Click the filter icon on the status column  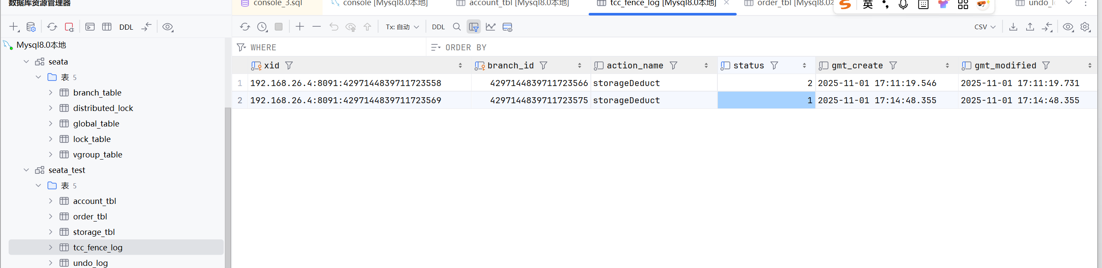[x=774, y=65]
